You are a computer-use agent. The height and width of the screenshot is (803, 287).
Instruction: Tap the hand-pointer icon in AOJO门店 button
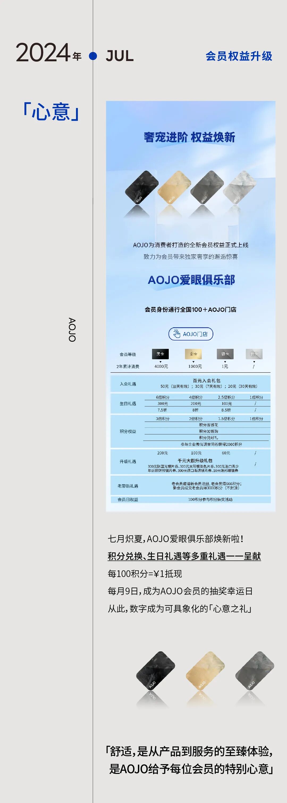coord(177,334)
